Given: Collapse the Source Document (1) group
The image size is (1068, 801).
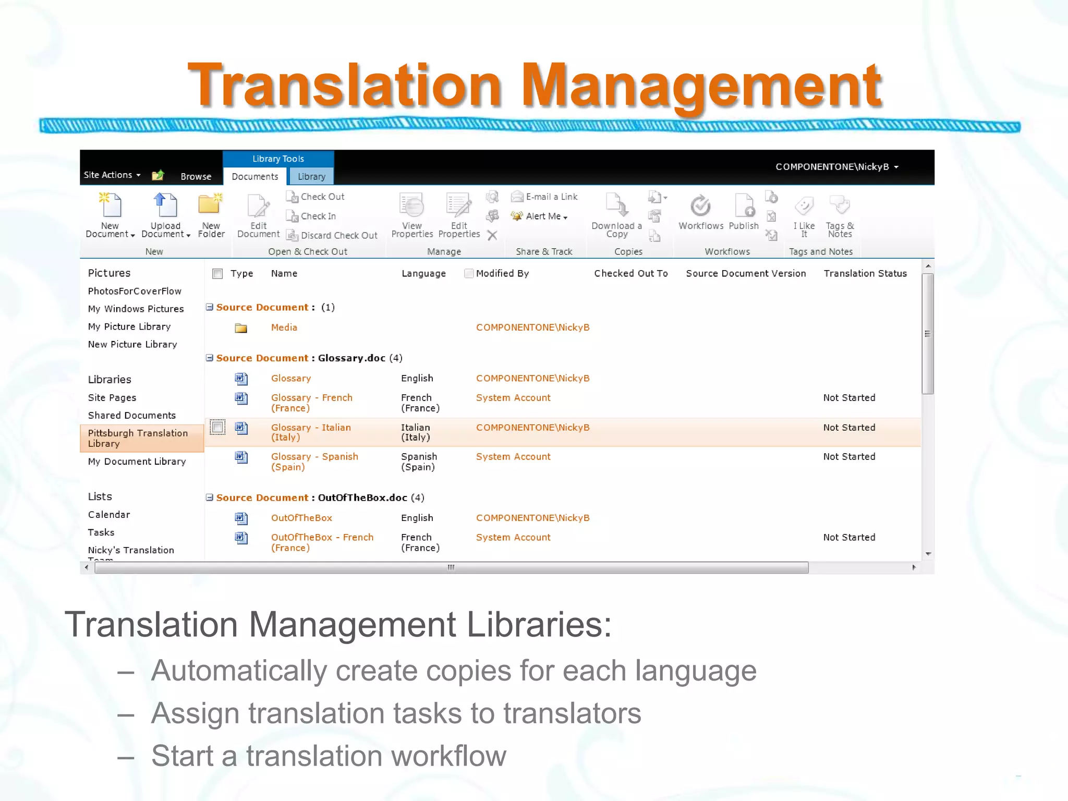Looking at the screenshot, I should 210,307.
